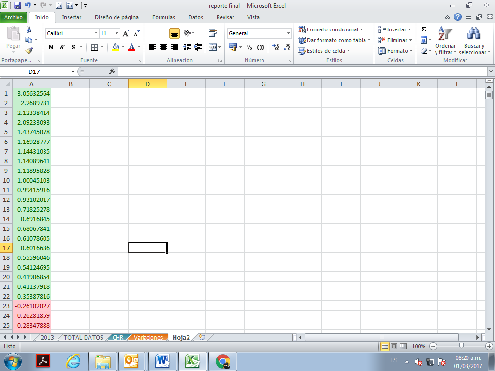Apply yellow fill color to cell
The height and width of the screenshot is (371, 495).
pyautogui.click(x=116, y=47)
